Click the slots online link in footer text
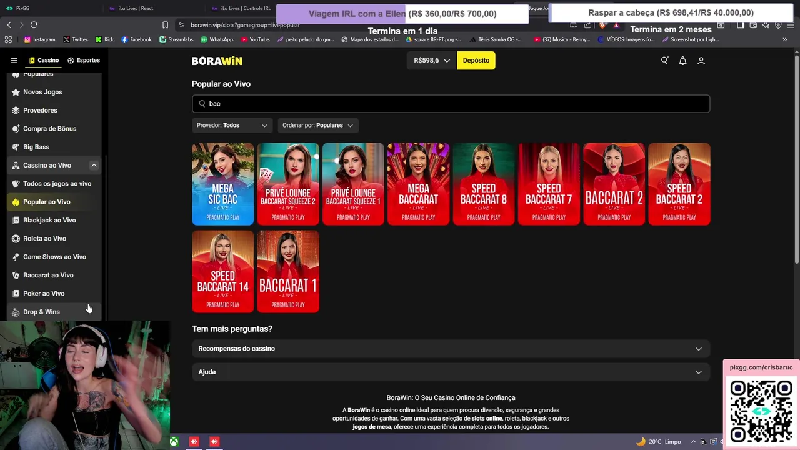This screenshot has height=450, width=800. point(486,419)
